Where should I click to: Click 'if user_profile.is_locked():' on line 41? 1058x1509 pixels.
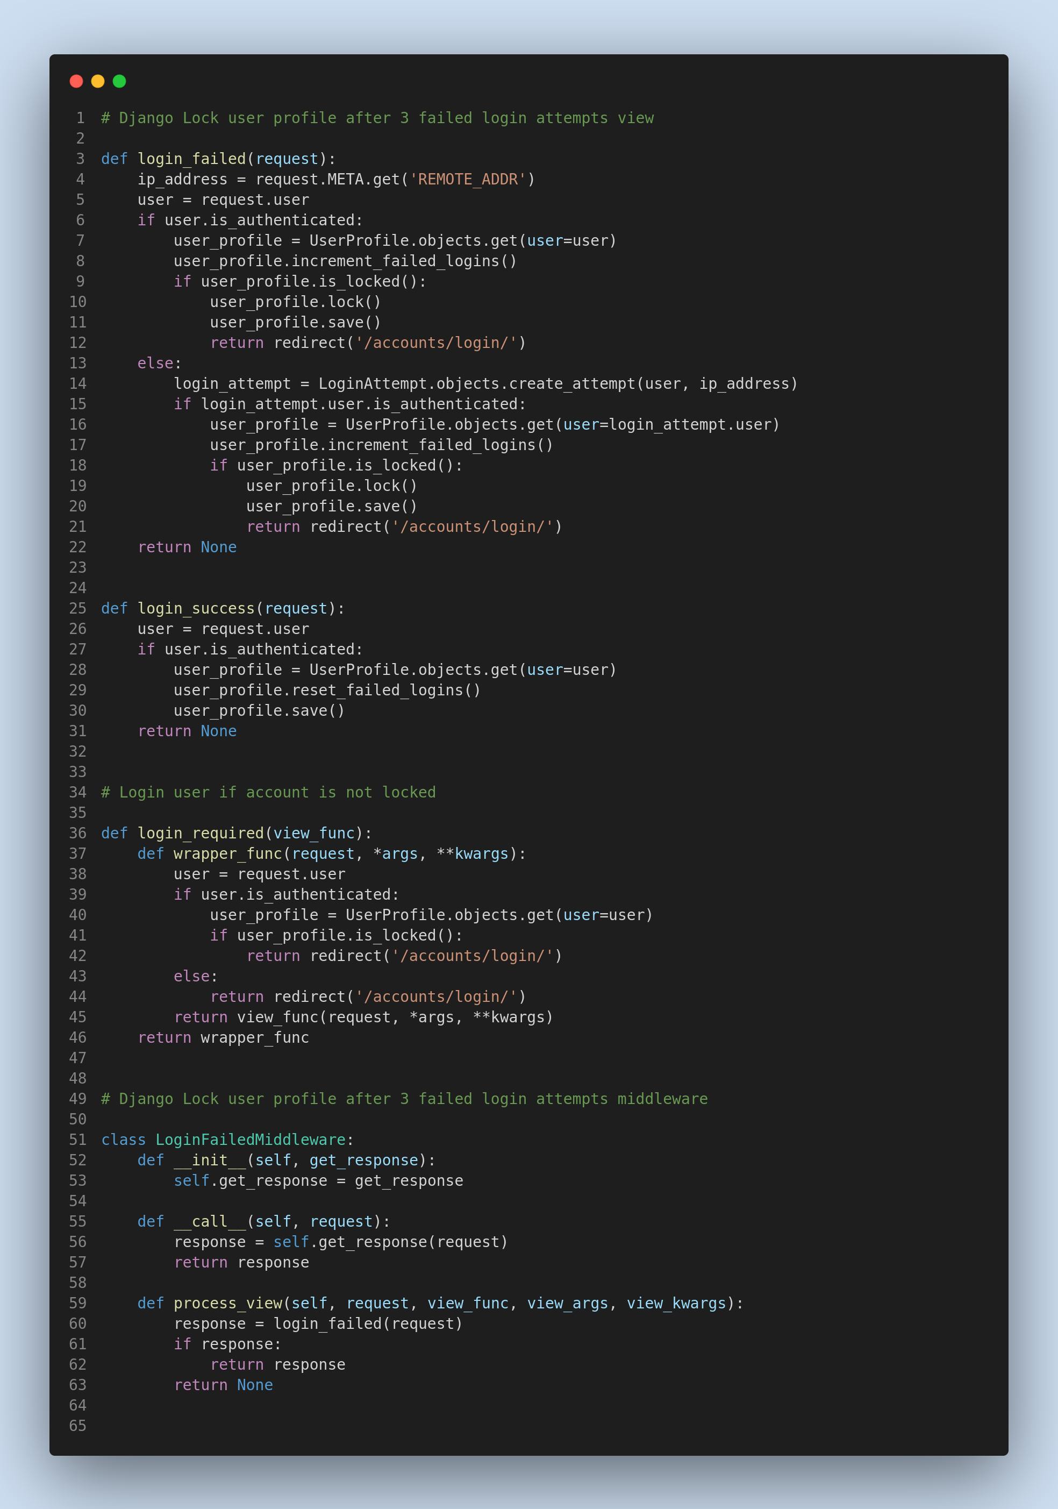(337, 935)
